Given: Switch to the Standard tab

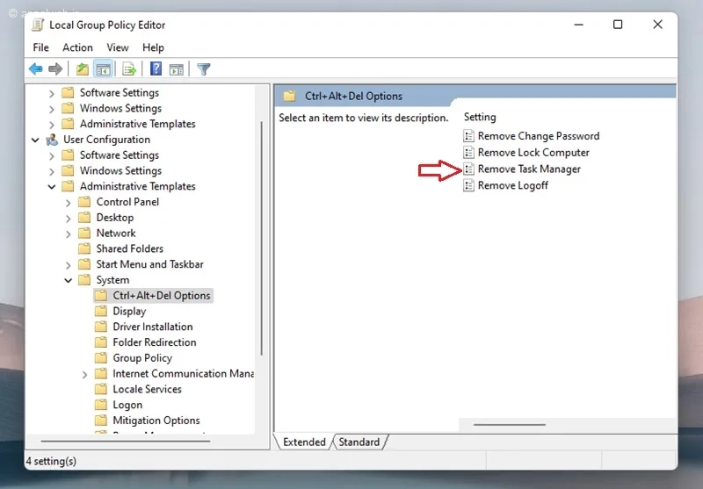Looking at the screenshot, I should [359, 442].
